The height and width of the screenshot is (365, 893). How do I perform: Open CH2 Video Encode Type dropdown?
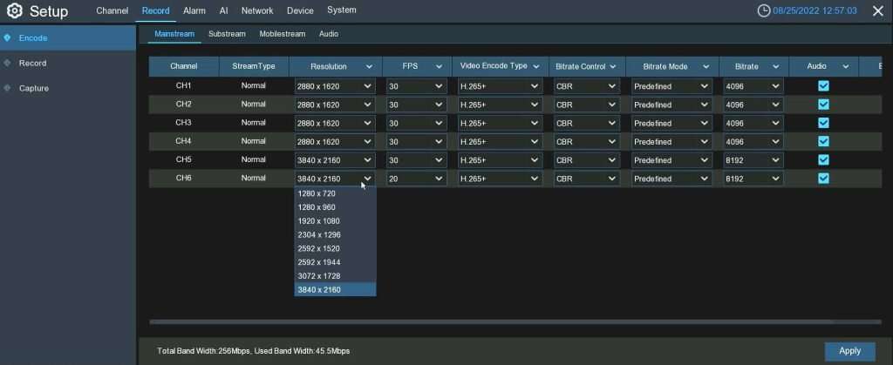[x=500, y=105]
